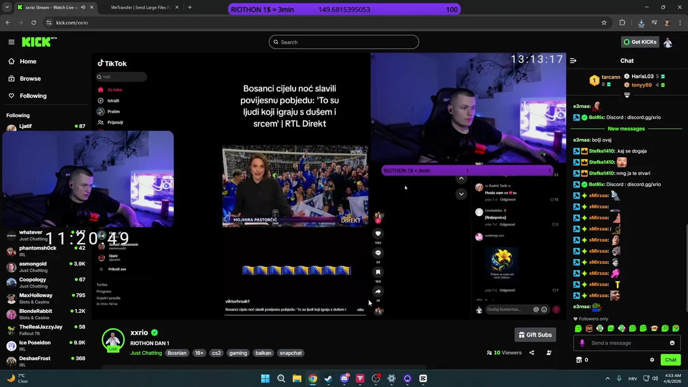Show hidden system tray icons chevron
This screenshot has height=387, width=688.
(x=608, y=378)
